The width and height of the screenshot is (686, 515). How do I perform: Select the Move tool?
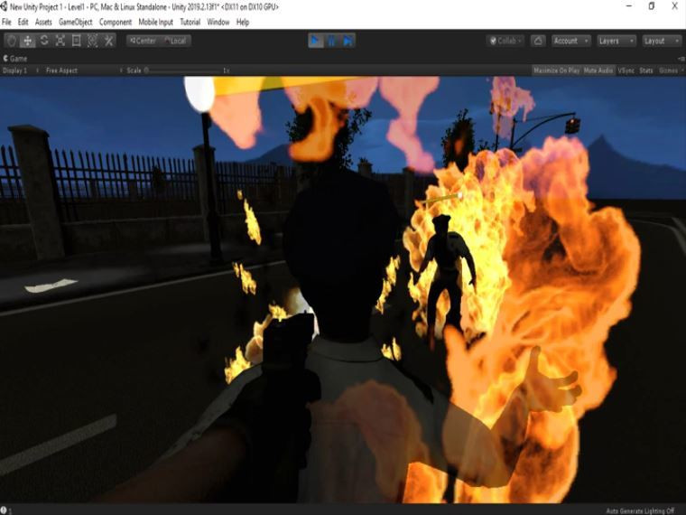[x=28, y=41]
